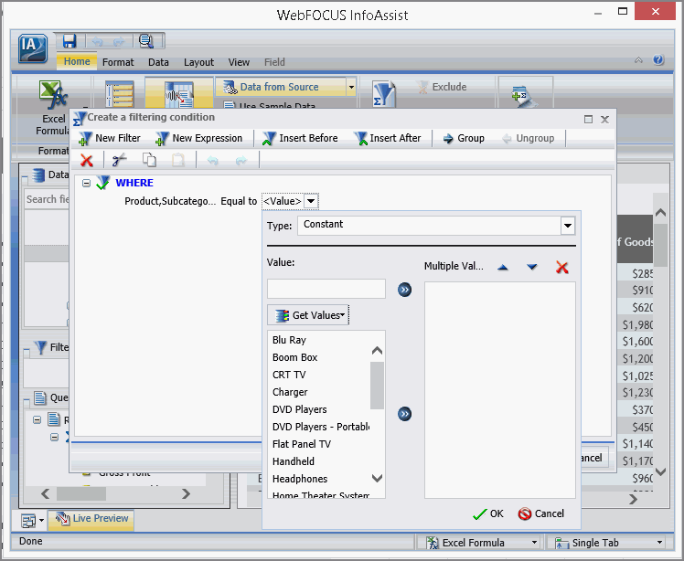Click the IA application menu button
The image size is (684, 561).
pos(33,48)
